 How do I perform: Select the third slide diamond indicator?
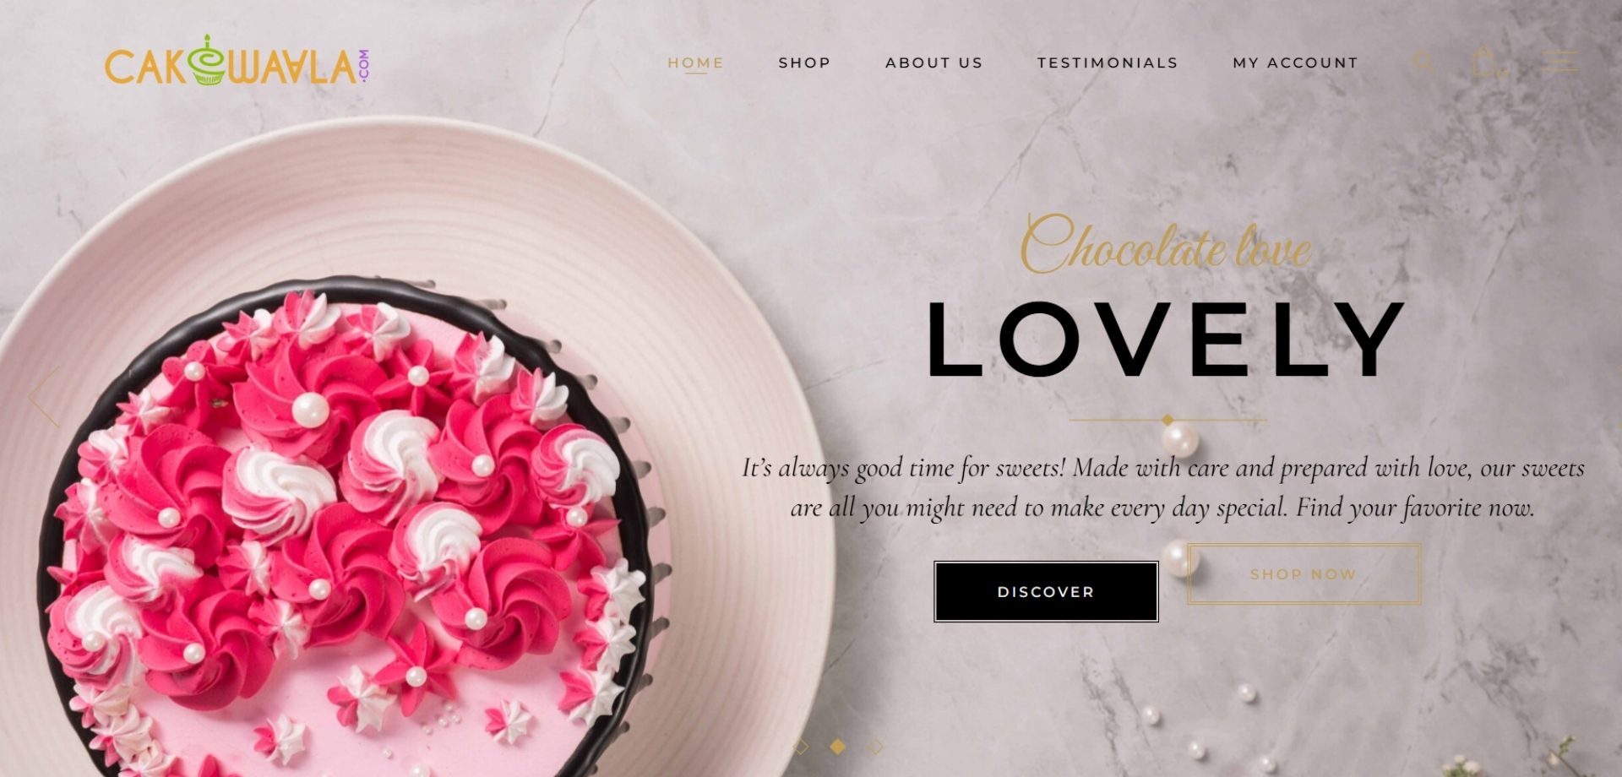tap(876, 747)
